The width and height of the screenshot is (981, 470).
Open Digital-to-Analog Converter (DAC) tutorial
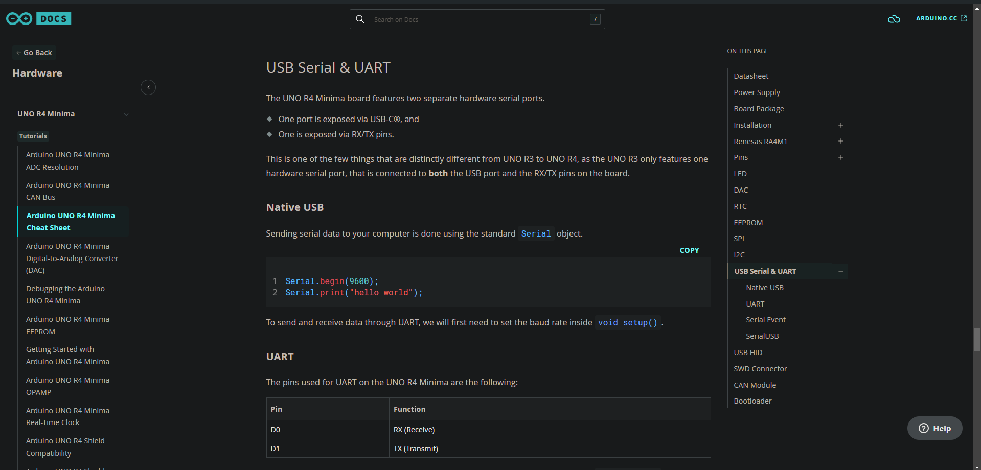coord(72,258)
